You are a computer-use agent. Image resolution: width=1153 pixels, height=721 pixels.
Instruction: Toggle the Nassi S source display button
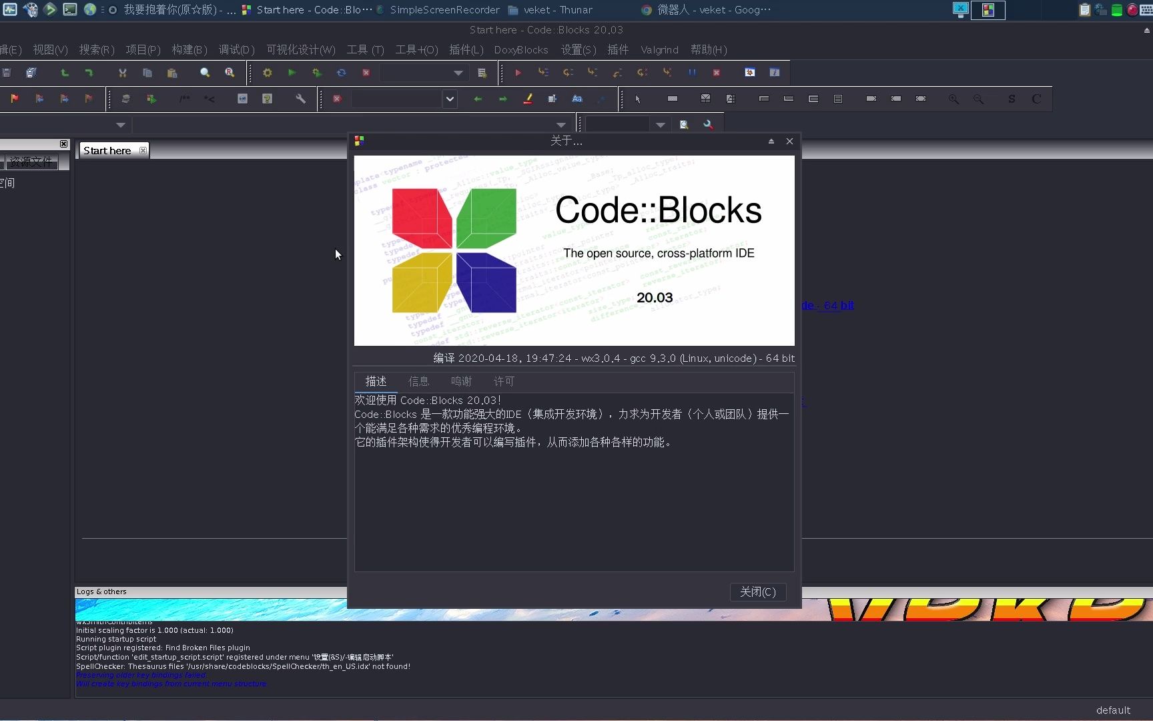click(1012, 99)
